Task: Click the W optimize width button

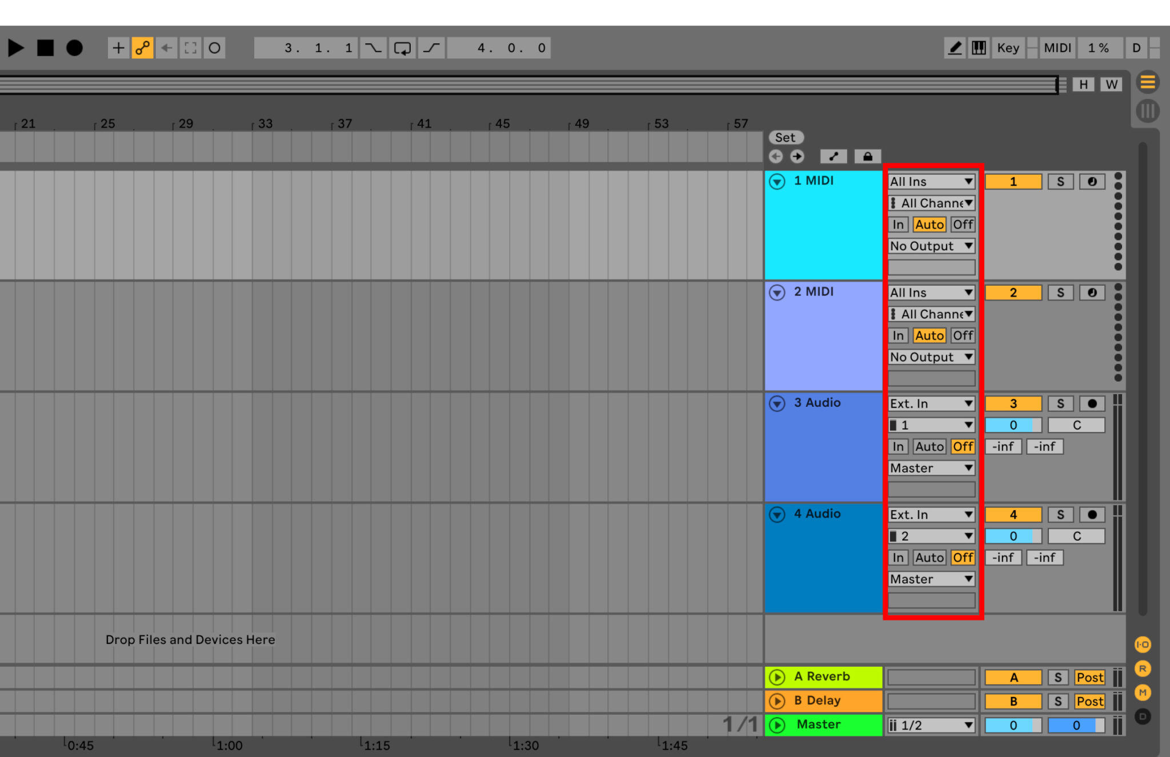Action: 1111,85
